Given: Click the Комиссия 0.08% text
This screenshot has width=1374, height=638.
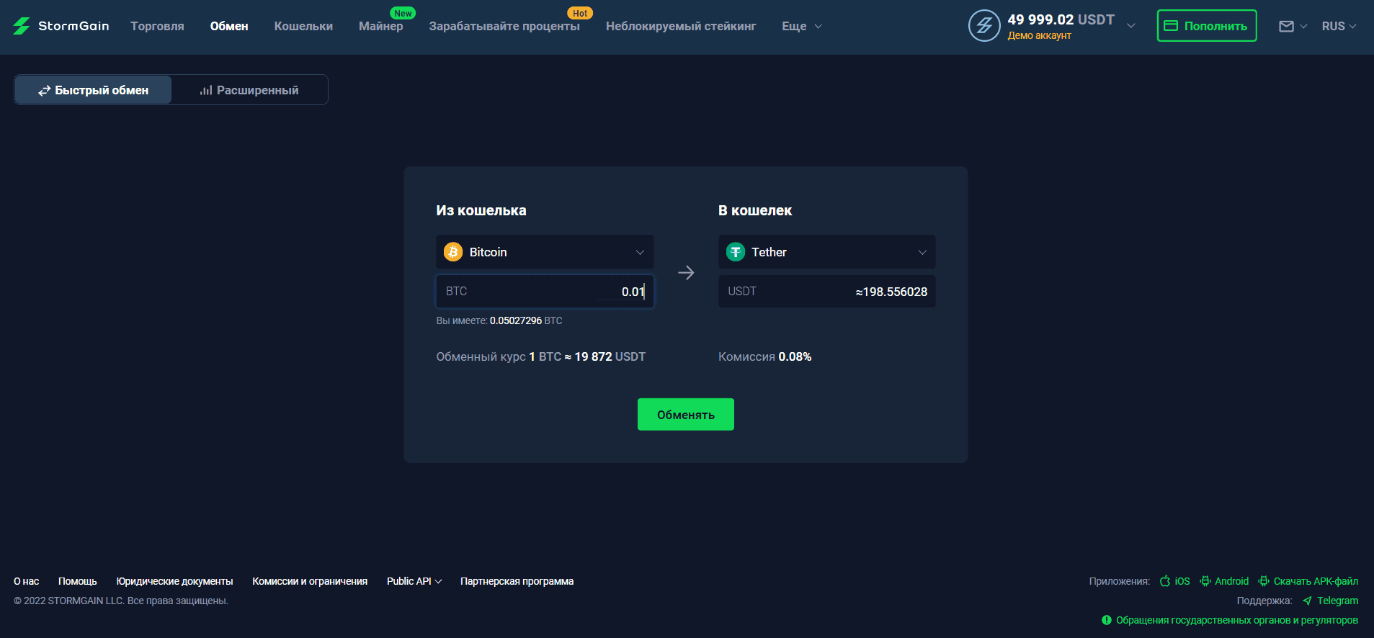Looking at the screenshot, I should pos(765,356).
